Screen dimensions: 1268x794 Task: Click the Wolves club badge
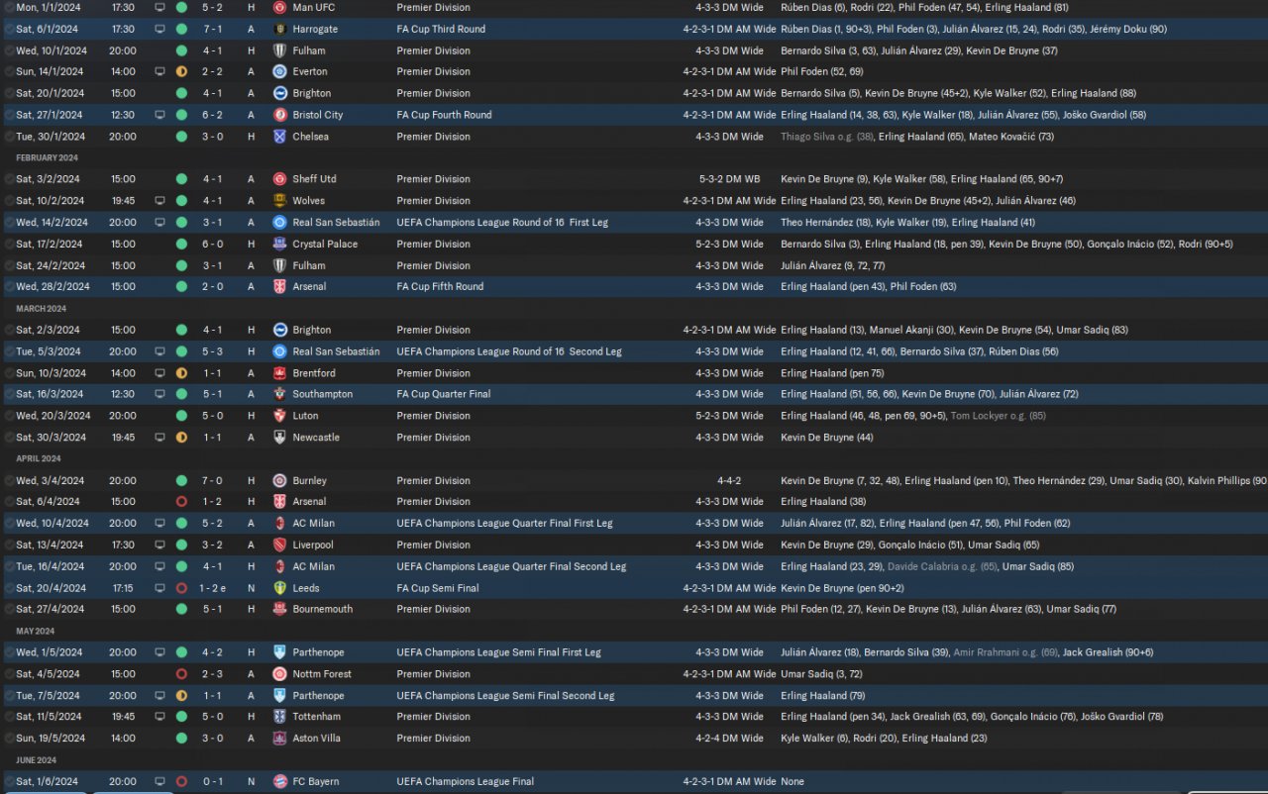point(280,201)
